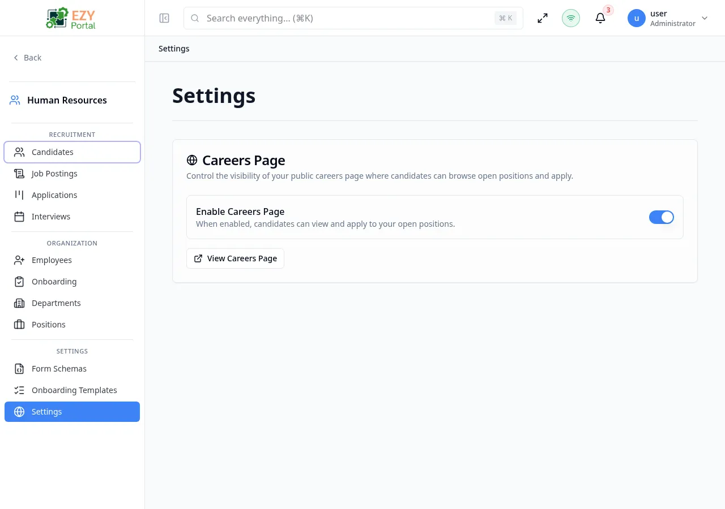Click the user avatar circle
Screen dimensions: 725x509
[x=637, y=18]
